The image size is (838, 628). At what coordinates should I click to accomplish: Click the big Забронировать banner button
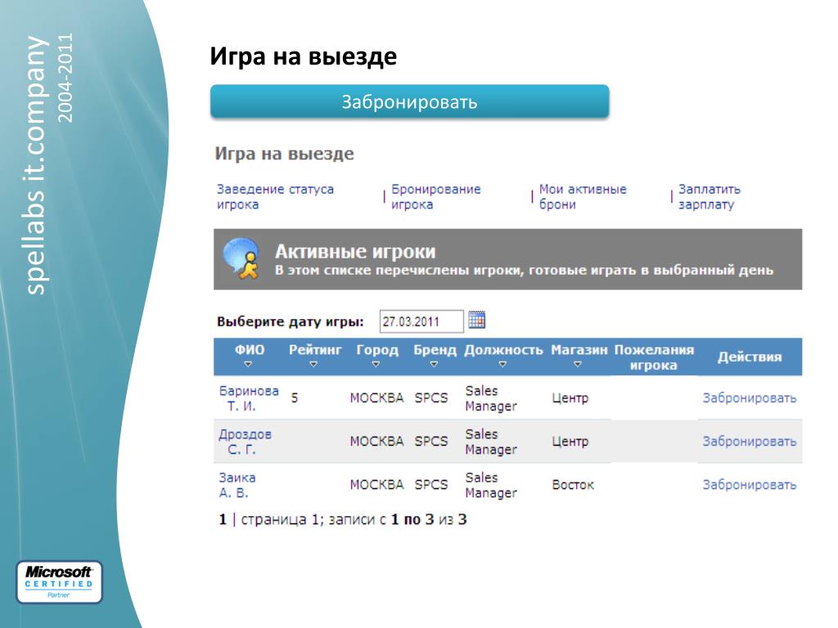click(409, 101)
